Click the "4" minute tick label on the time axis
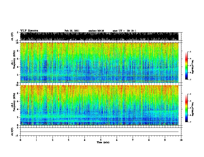This screenshot has width=204, height=157. click(x=85, y=140)
